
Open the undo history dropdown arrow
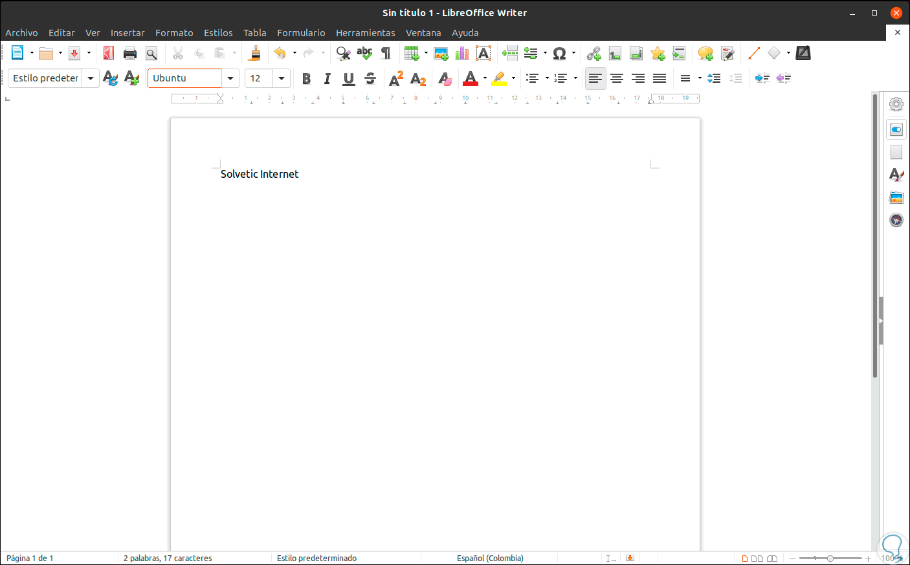(294, 53)
